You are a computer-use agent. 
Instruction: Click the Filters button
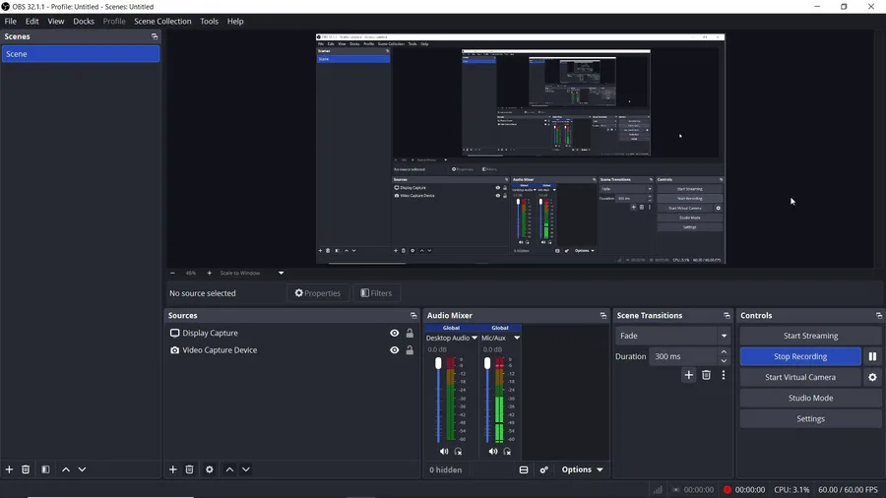(x=376, y=293)
